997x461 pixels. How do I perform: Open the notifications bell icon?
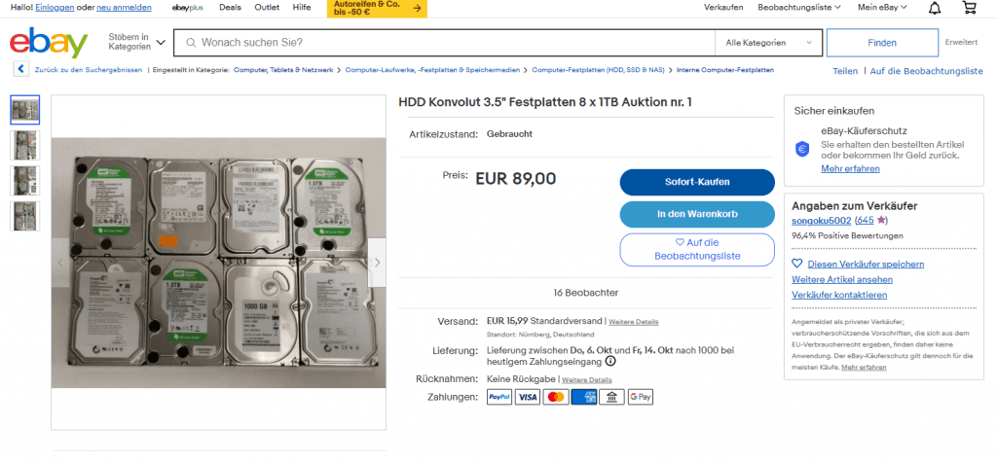pyautogui.click(x=935, y=8)
